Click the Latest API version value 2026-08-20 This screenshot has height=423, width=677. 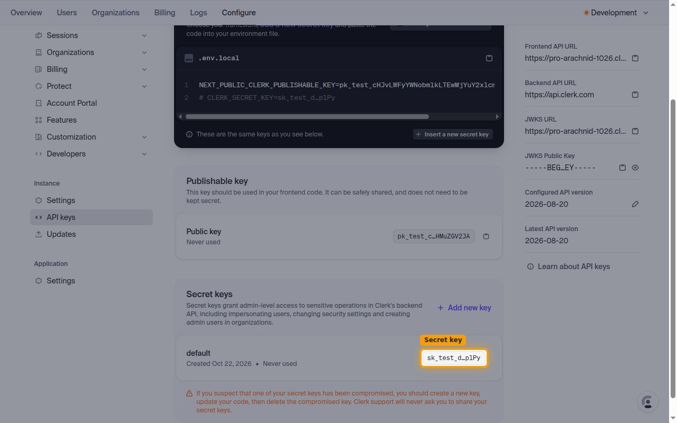[546, 241]
